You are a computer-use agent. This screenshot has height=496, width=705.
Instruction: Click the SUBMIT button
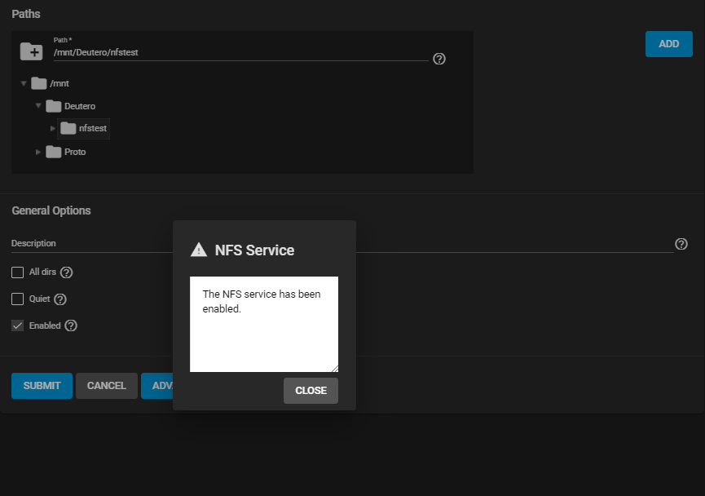pyautogui.click(x=42, y=386)
